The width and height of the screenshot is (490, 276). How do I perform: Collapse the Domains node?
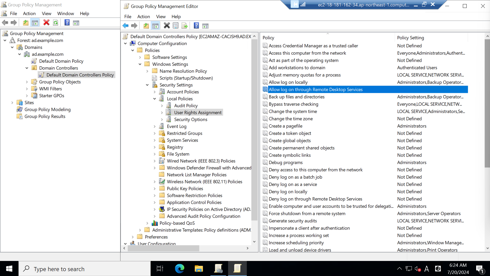point(12,47)
